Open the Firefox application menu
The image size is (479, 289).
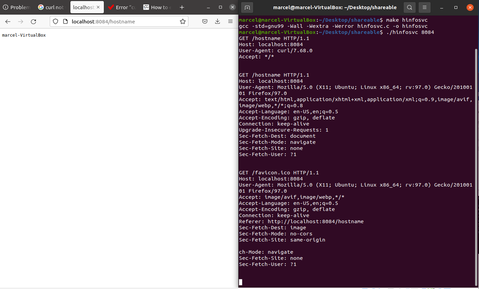click(230, 21)
